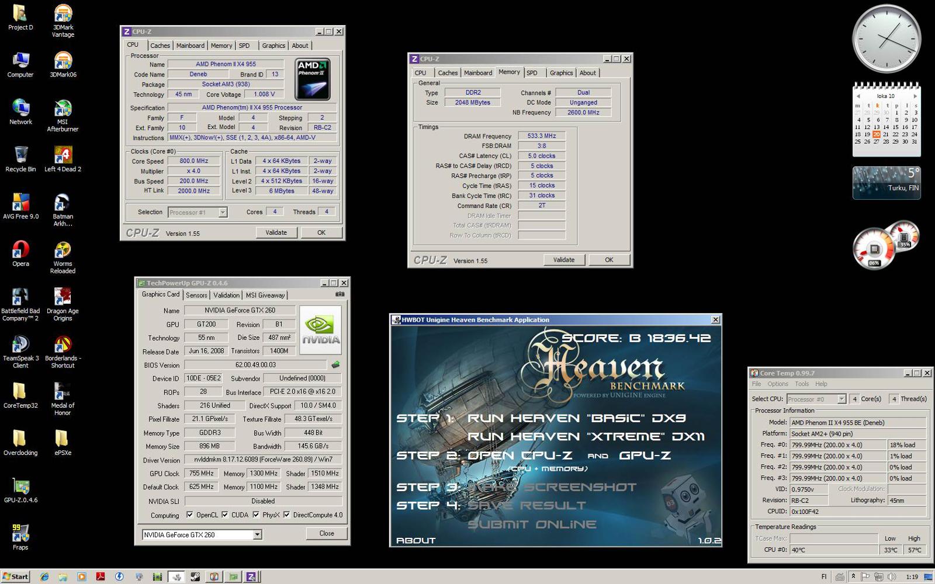The height and width of the screenshot is (584, 935).
Task: Toggle the OpenCL checkbox in GPU-Z
Action: pos(189,515)
